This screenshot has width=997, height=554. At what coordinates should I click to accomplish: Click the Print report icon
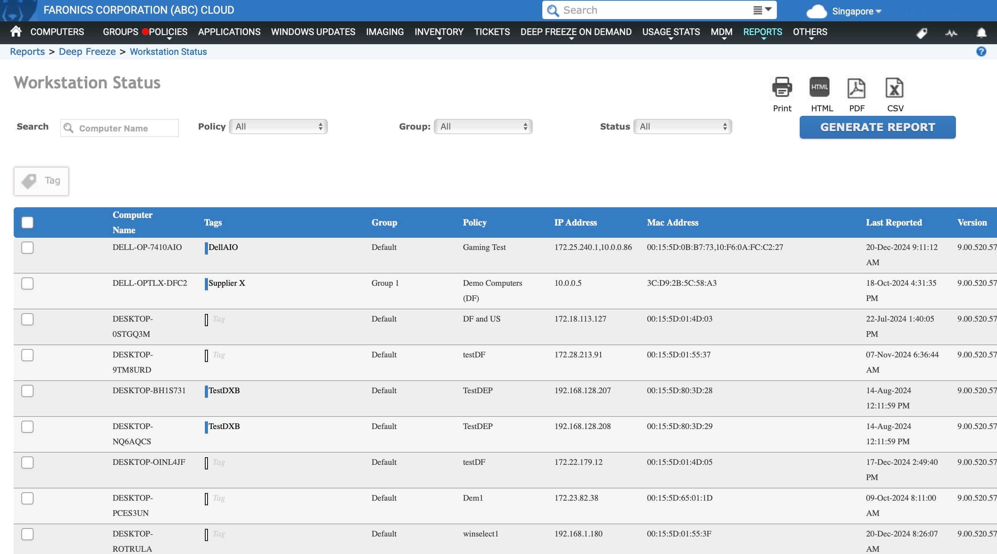[x=782, y=87]
